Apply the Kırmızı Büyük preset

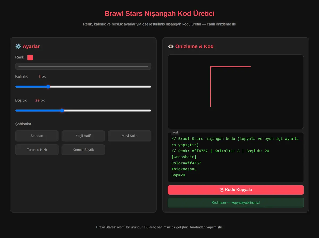point(83,150)
